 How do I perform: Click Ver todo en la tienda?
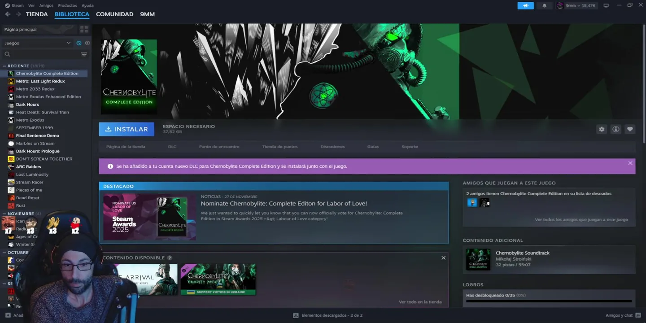pyautogui.click(x=420, y=302)
